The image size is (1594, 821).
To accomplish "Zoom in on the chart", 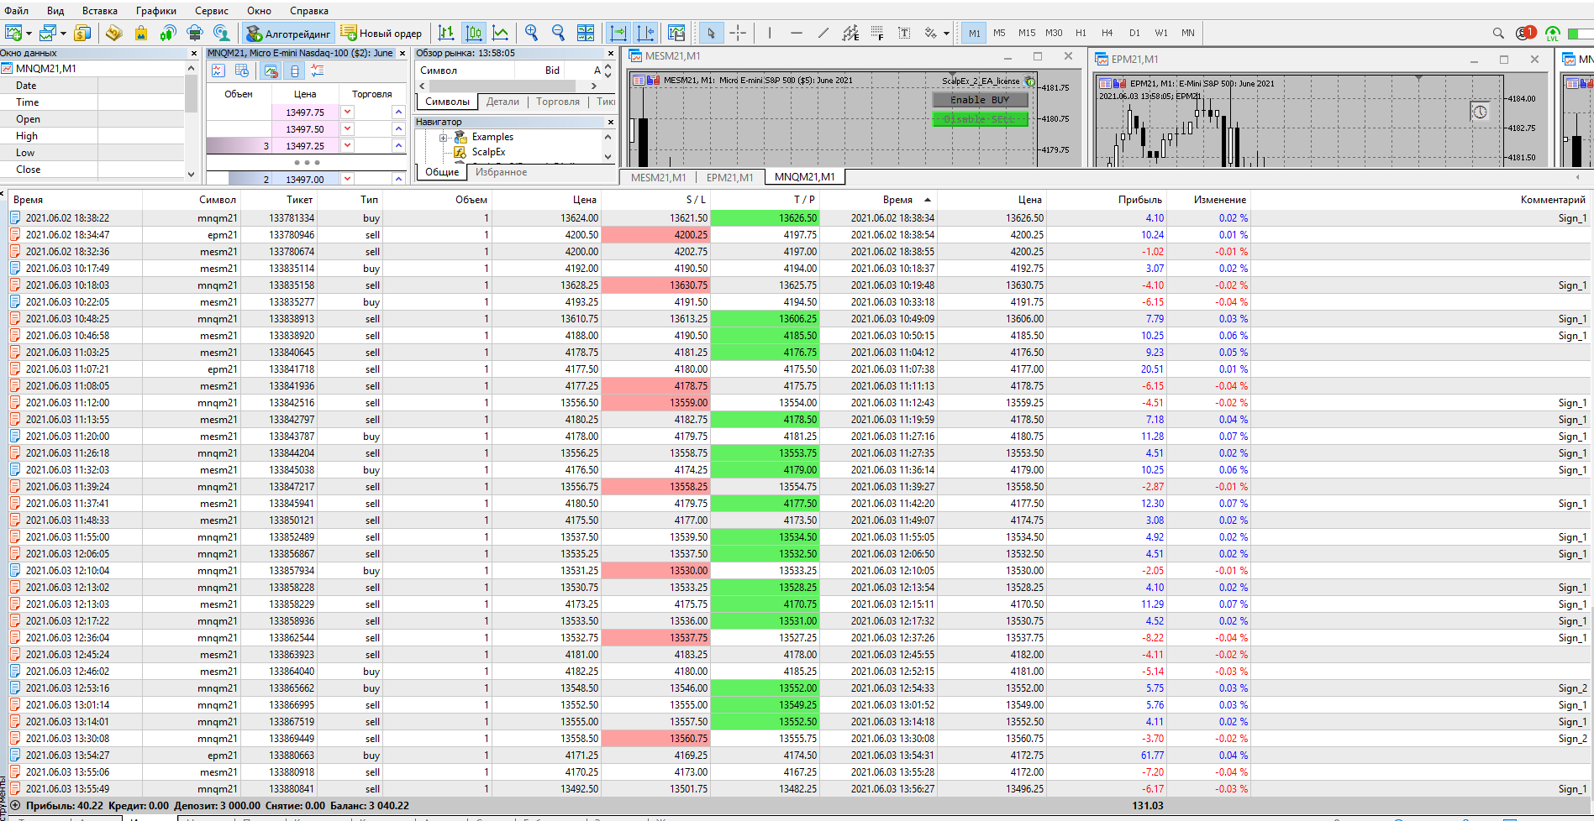I will pyautogui.click(x=531, y=33).
